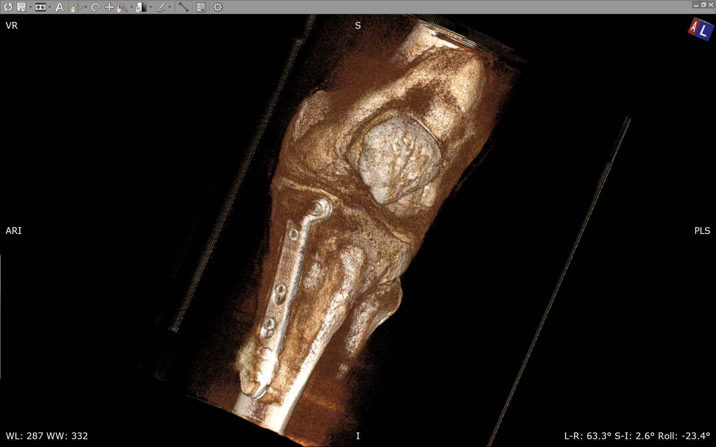
Task: Select the 3D rotate mouse tool
Action: point(76,7)
